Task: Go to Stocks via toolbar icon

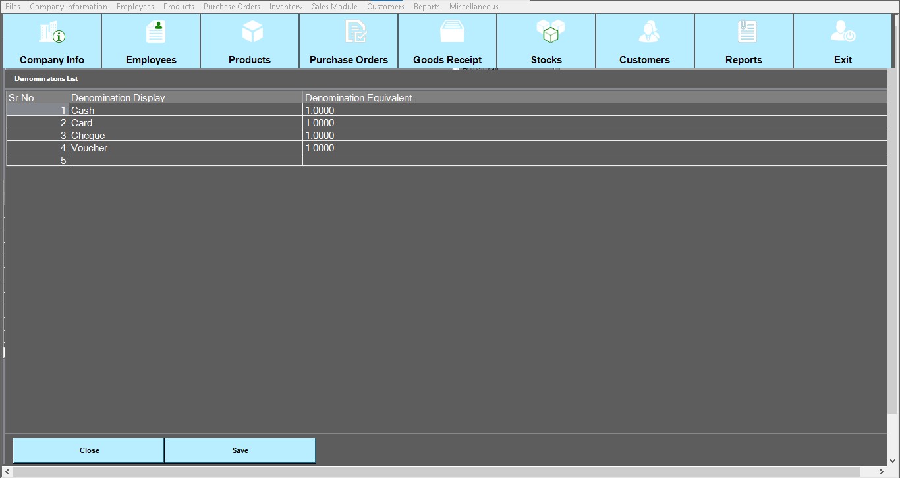Action: 546,41
